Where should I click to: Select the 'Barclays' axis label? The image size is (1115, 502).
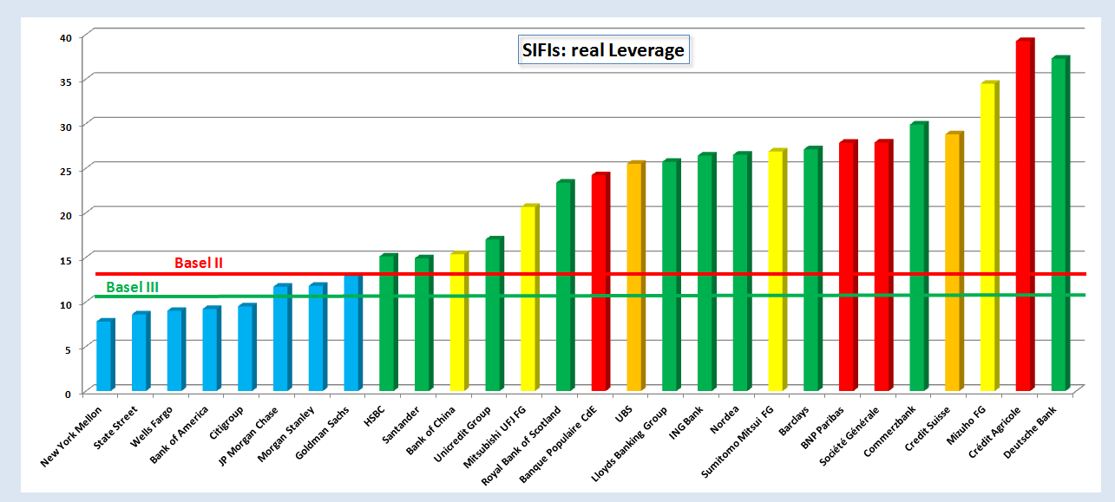[x=794, y=421]
